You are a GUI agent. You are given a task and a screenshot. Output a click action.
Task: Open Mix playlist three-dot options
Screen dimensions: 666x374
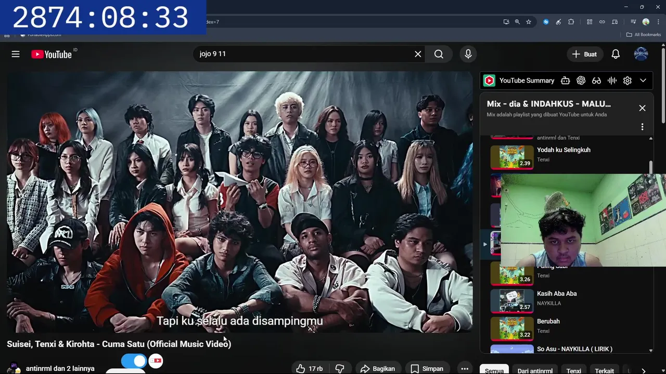(642, 127)
